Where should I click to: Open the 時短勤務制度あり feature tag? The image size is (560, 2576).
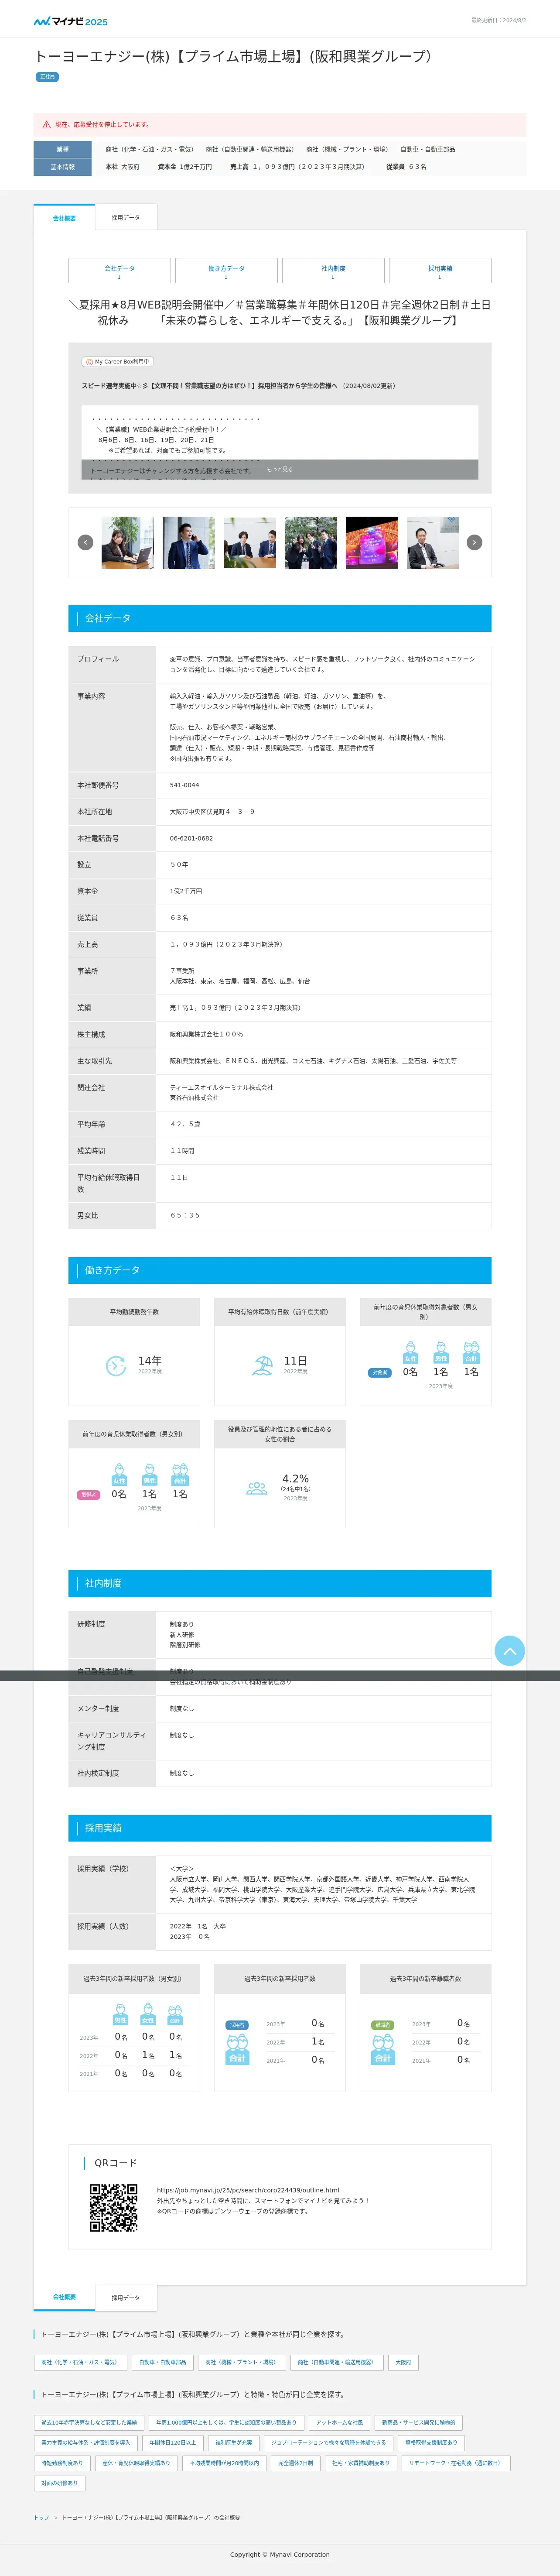(x=62, y=2463)
